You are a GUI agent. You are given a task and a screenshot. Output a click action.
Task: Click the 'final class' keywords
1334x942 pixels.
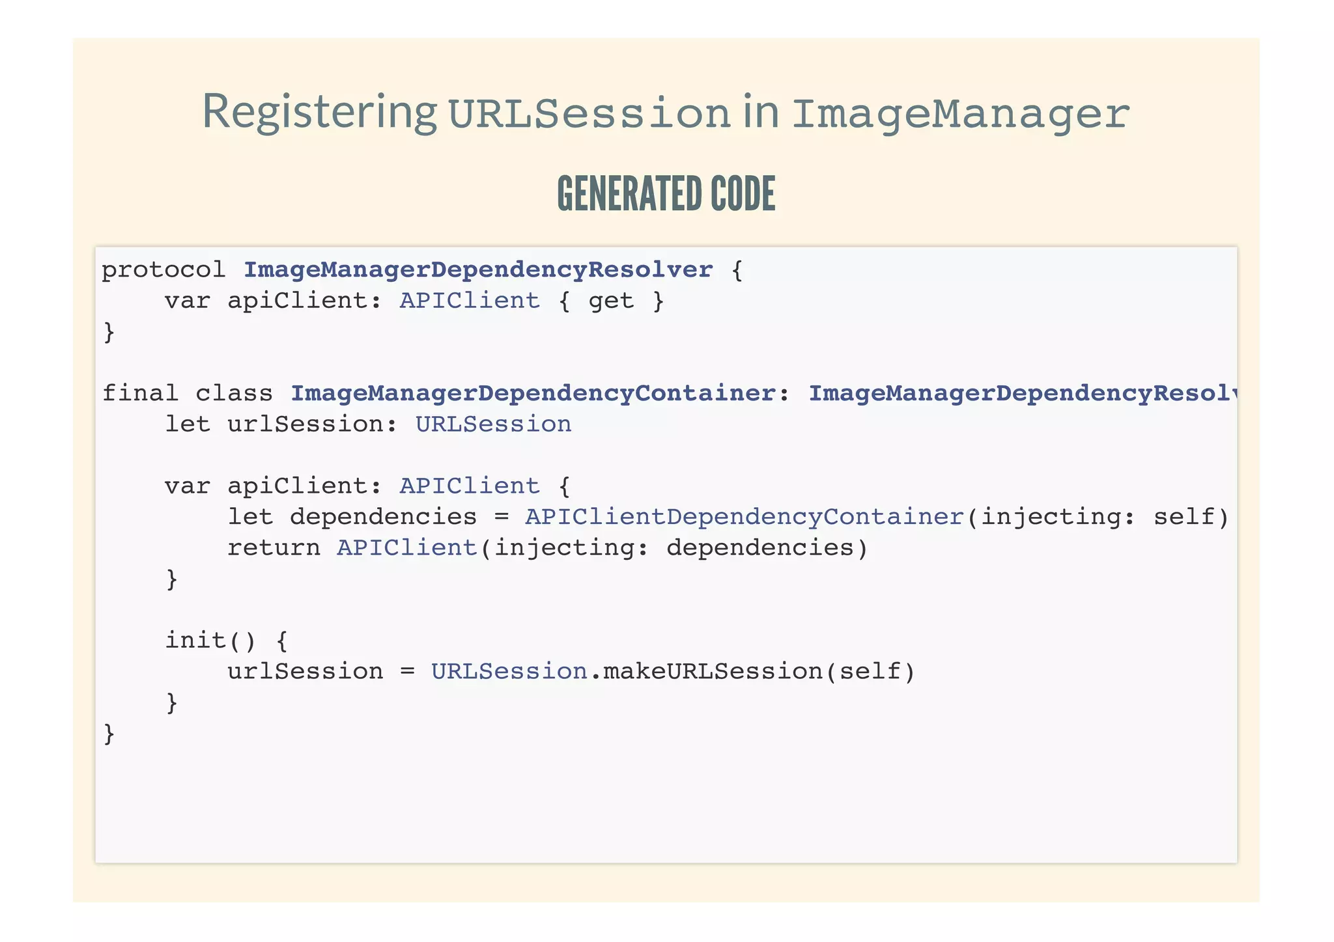pos(188,393)
